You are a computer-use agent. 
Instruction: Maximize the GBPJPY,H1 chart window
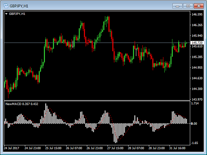[188, 6]
